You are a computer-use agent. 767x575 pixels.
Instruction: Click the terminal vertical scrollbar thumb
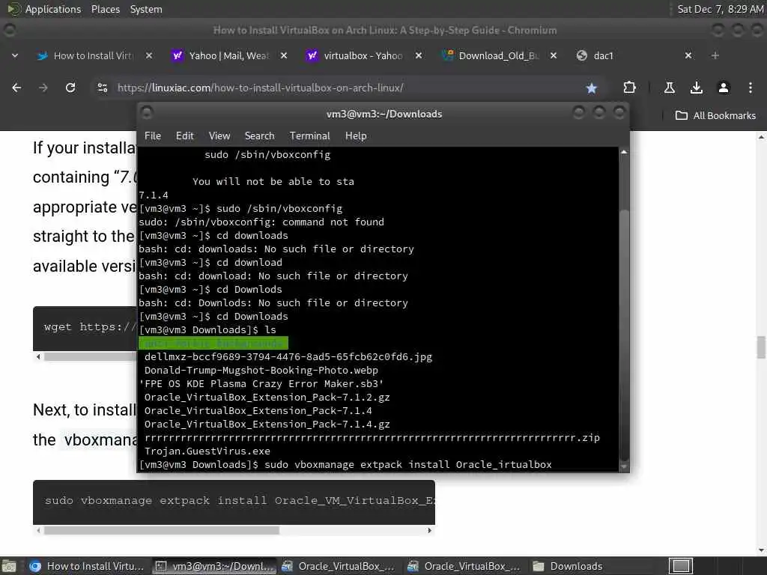[624, 335]
